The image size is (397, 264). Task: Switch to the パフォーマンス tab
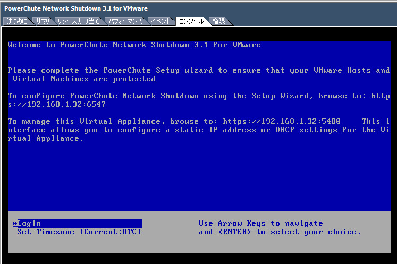(125, 21)
